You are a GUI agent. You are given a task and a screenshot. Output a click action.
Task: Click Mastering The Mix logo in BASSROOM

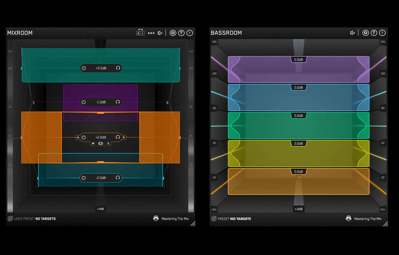pos(364,219)
